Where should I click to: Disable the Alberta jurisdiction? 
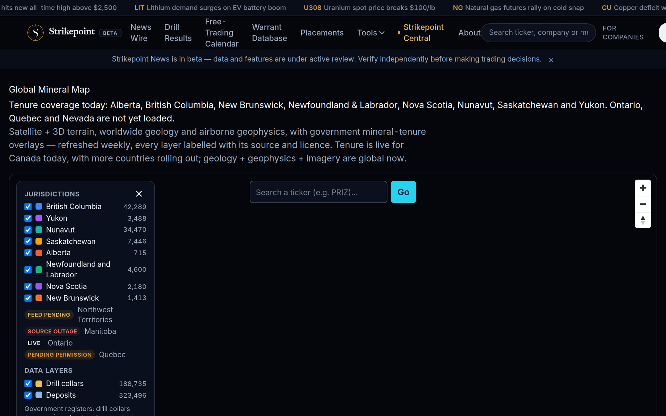pos(28,253)
